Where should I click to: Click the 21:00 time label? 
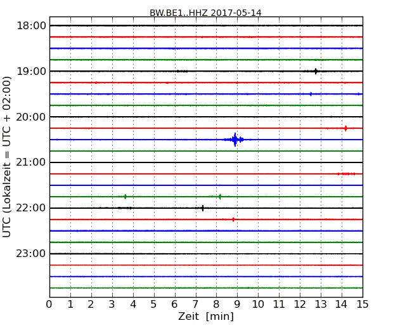click(x=31, y=162)
